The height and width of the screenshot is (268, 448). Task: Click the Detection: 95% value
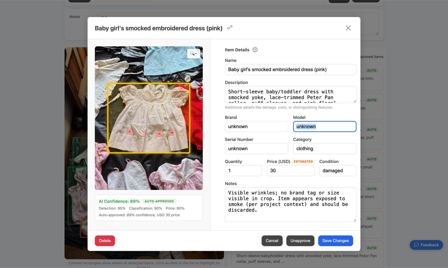point(112,208)
